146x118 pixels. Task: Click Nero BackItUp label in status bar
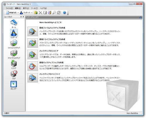pyautogui.click(x=132, y=113)
